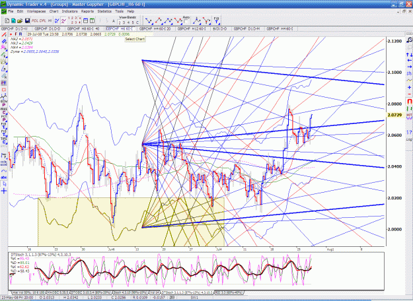Select the fourth zigzag swing tool icon
The image size is (413, 301).
click(x=178, y=20)
